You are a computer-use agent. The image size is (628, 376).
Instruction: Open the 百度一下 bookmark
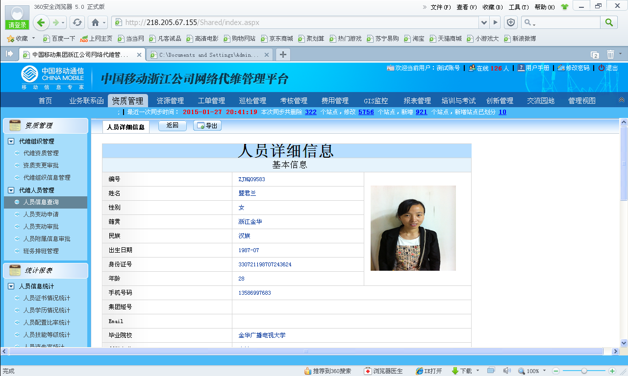pyautogui.click(x=59, y=38)
